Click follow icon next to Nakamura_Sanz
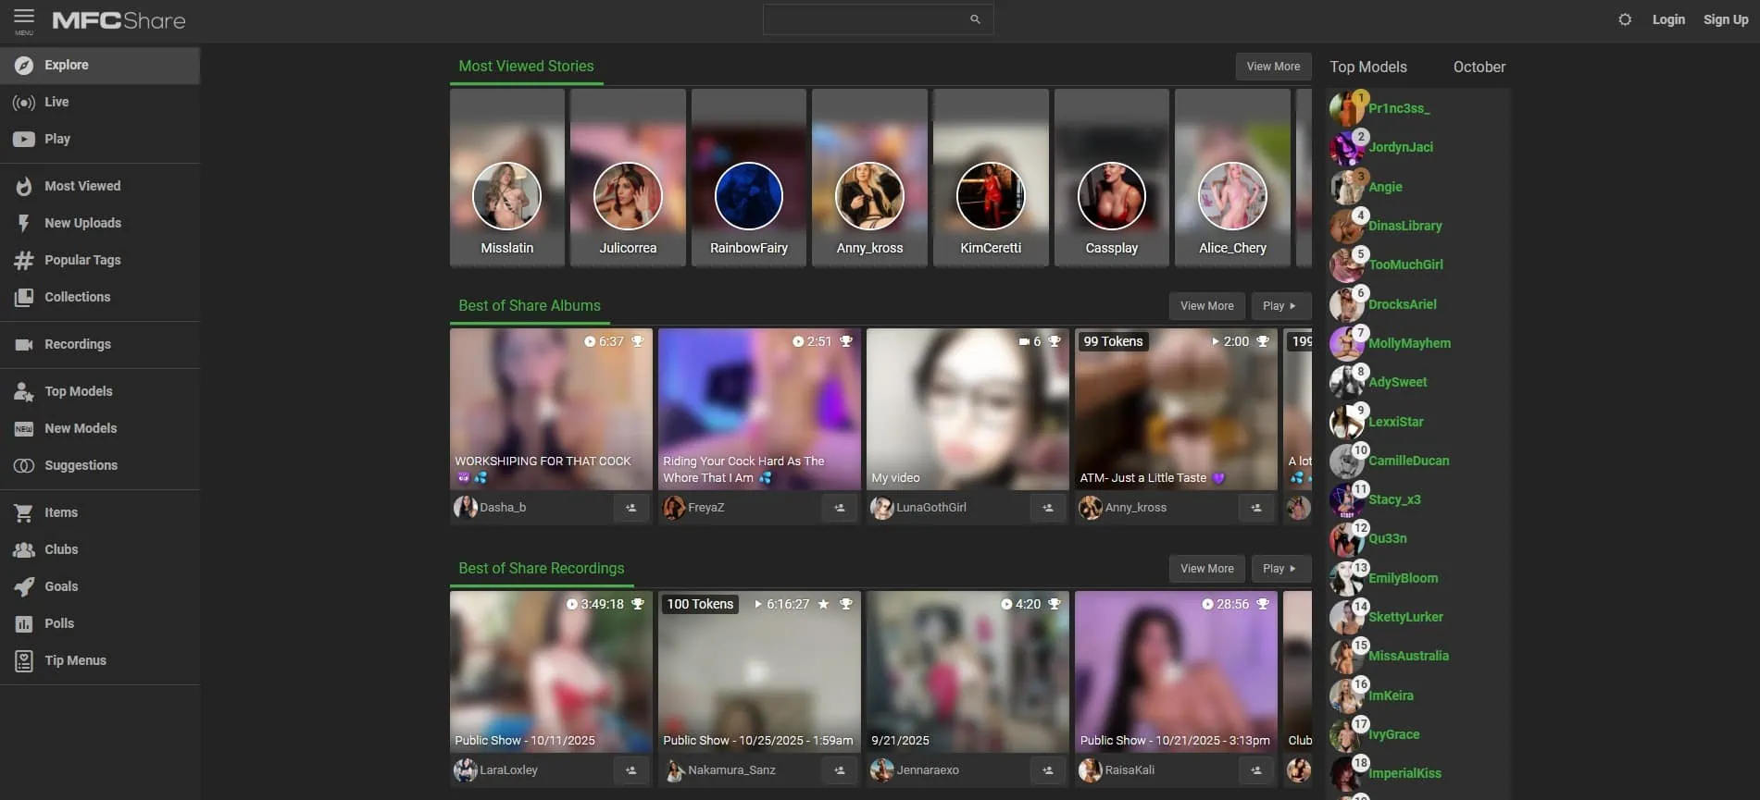 pyautogui.click(x=839, y=770)
